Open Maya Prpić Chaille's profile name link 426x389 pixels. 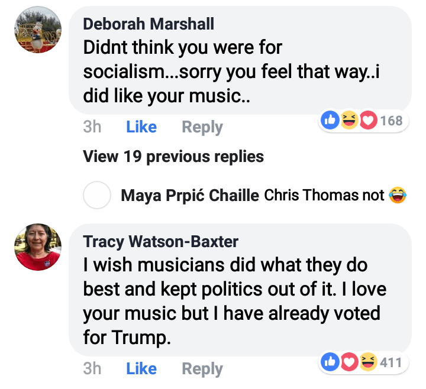coord(190,195)
